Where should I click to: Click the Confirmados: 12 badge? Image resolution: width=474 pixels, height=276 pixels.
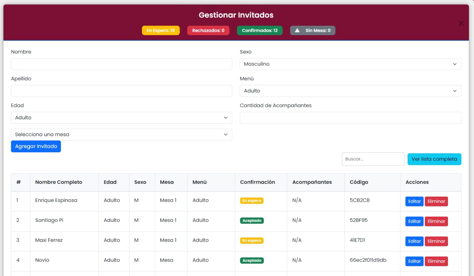pyautogui.click(x=259, y=30)
